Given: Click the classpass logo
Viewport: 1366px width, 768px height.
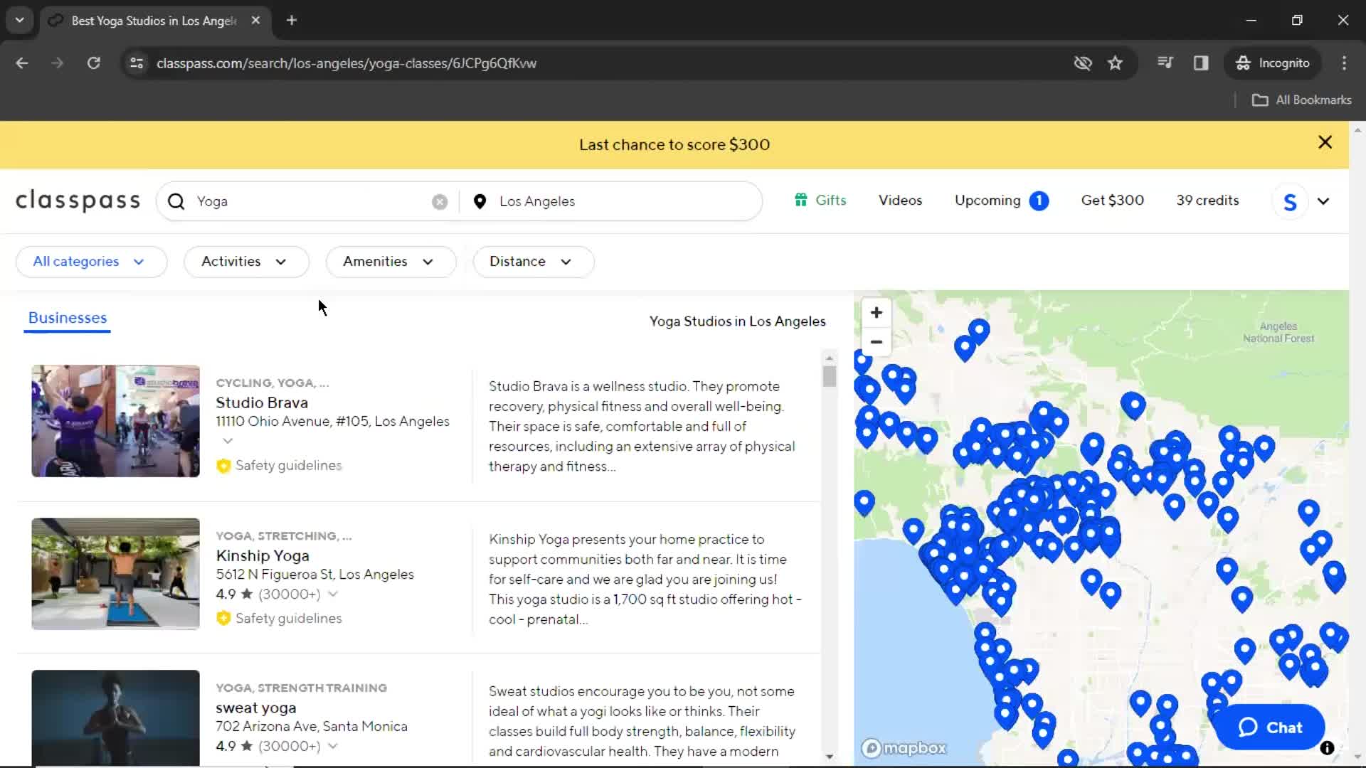Looking at the screenshot, I should pos(78,201).
